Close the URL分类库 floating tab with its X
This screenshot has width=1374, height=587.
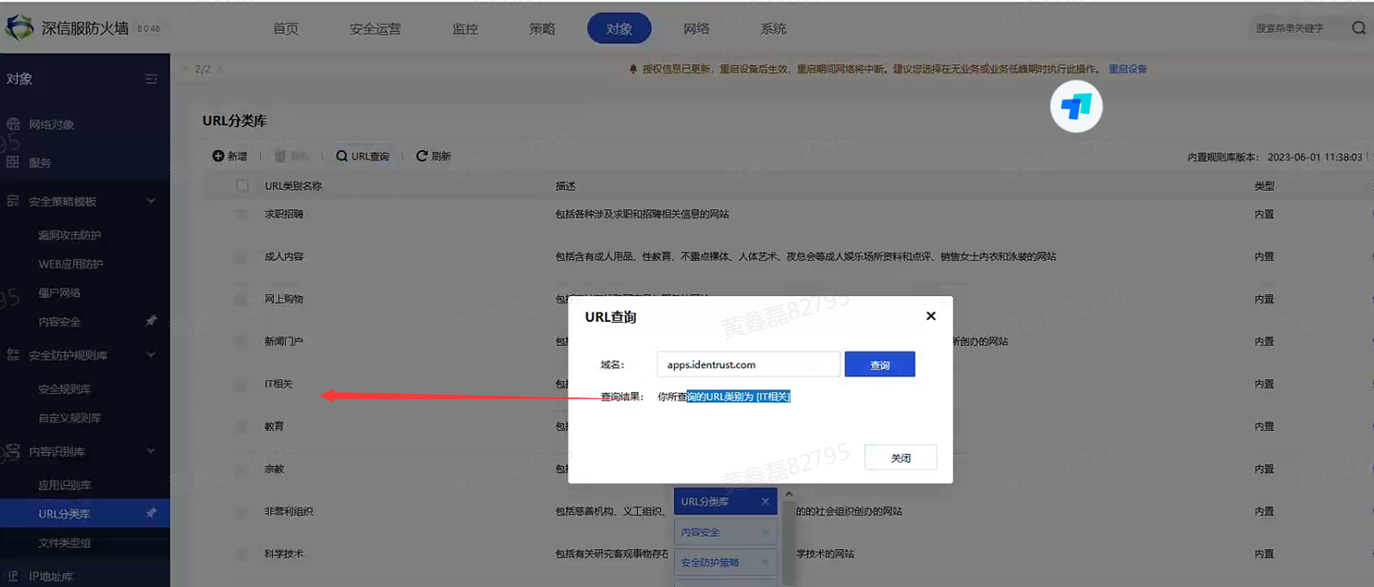coord(765,502)
